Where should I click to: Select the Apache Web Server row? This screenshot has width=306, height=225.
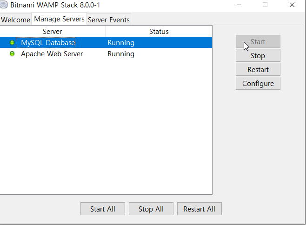[x=106, y=54]
